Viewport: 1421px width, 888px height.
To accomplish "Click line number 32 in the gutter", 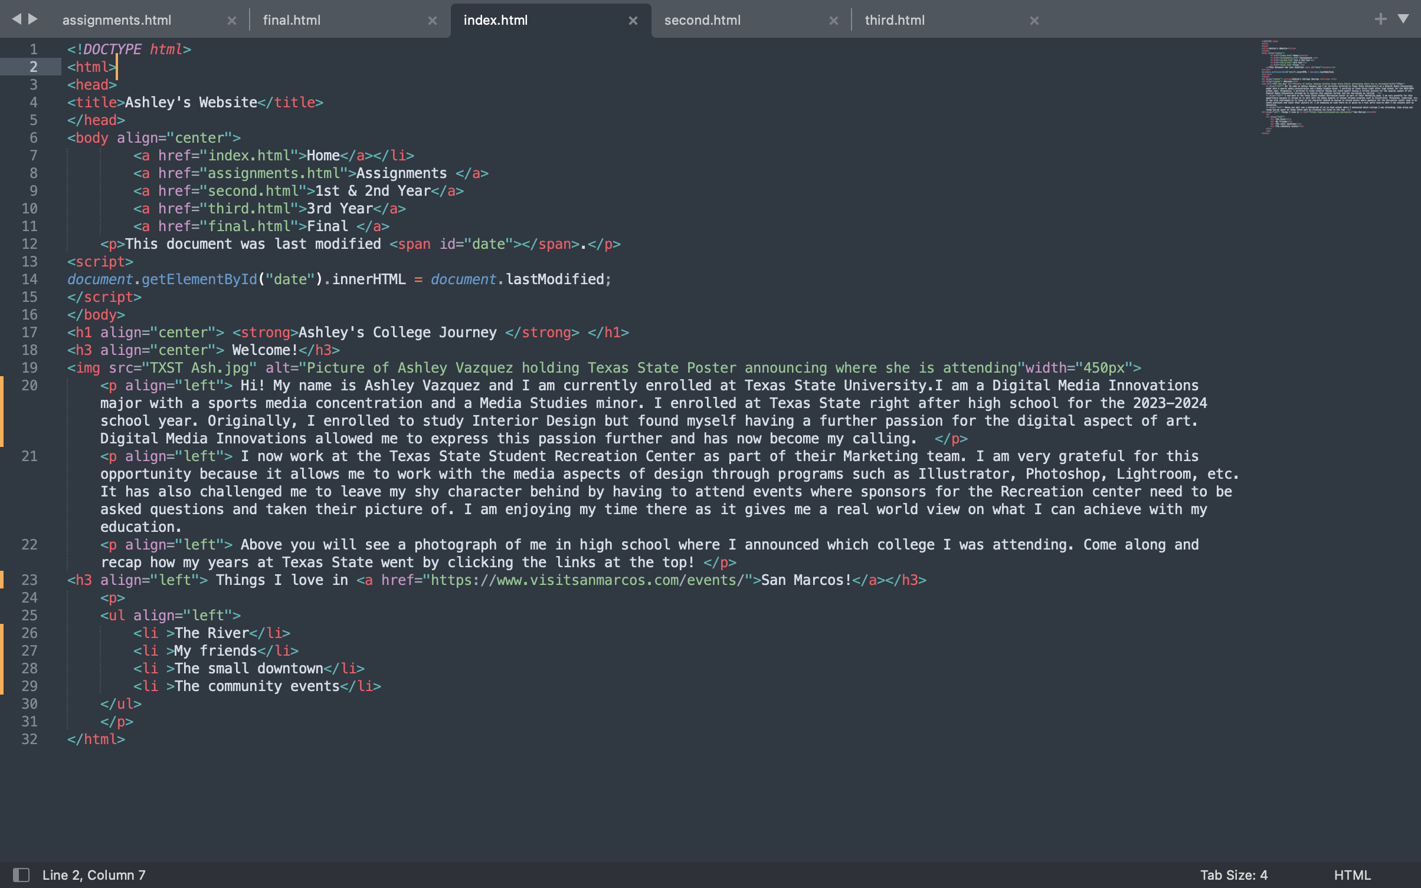I will [30, 739].
